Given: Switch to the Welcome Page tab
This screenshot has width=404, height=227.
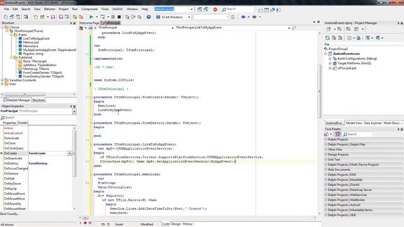Looking at the screenshot, I should click(89, 23).
